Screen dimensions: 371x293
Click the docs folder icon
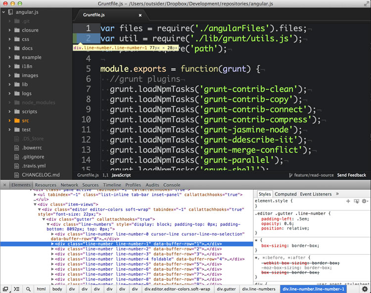tap(17, 48)
